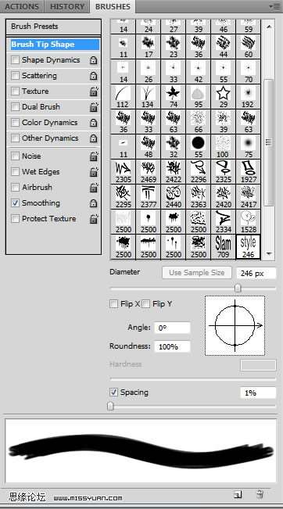Screen dimensions: 283x509
Task: Enable the Scattering checkbox
Action: tap(15, 76)
